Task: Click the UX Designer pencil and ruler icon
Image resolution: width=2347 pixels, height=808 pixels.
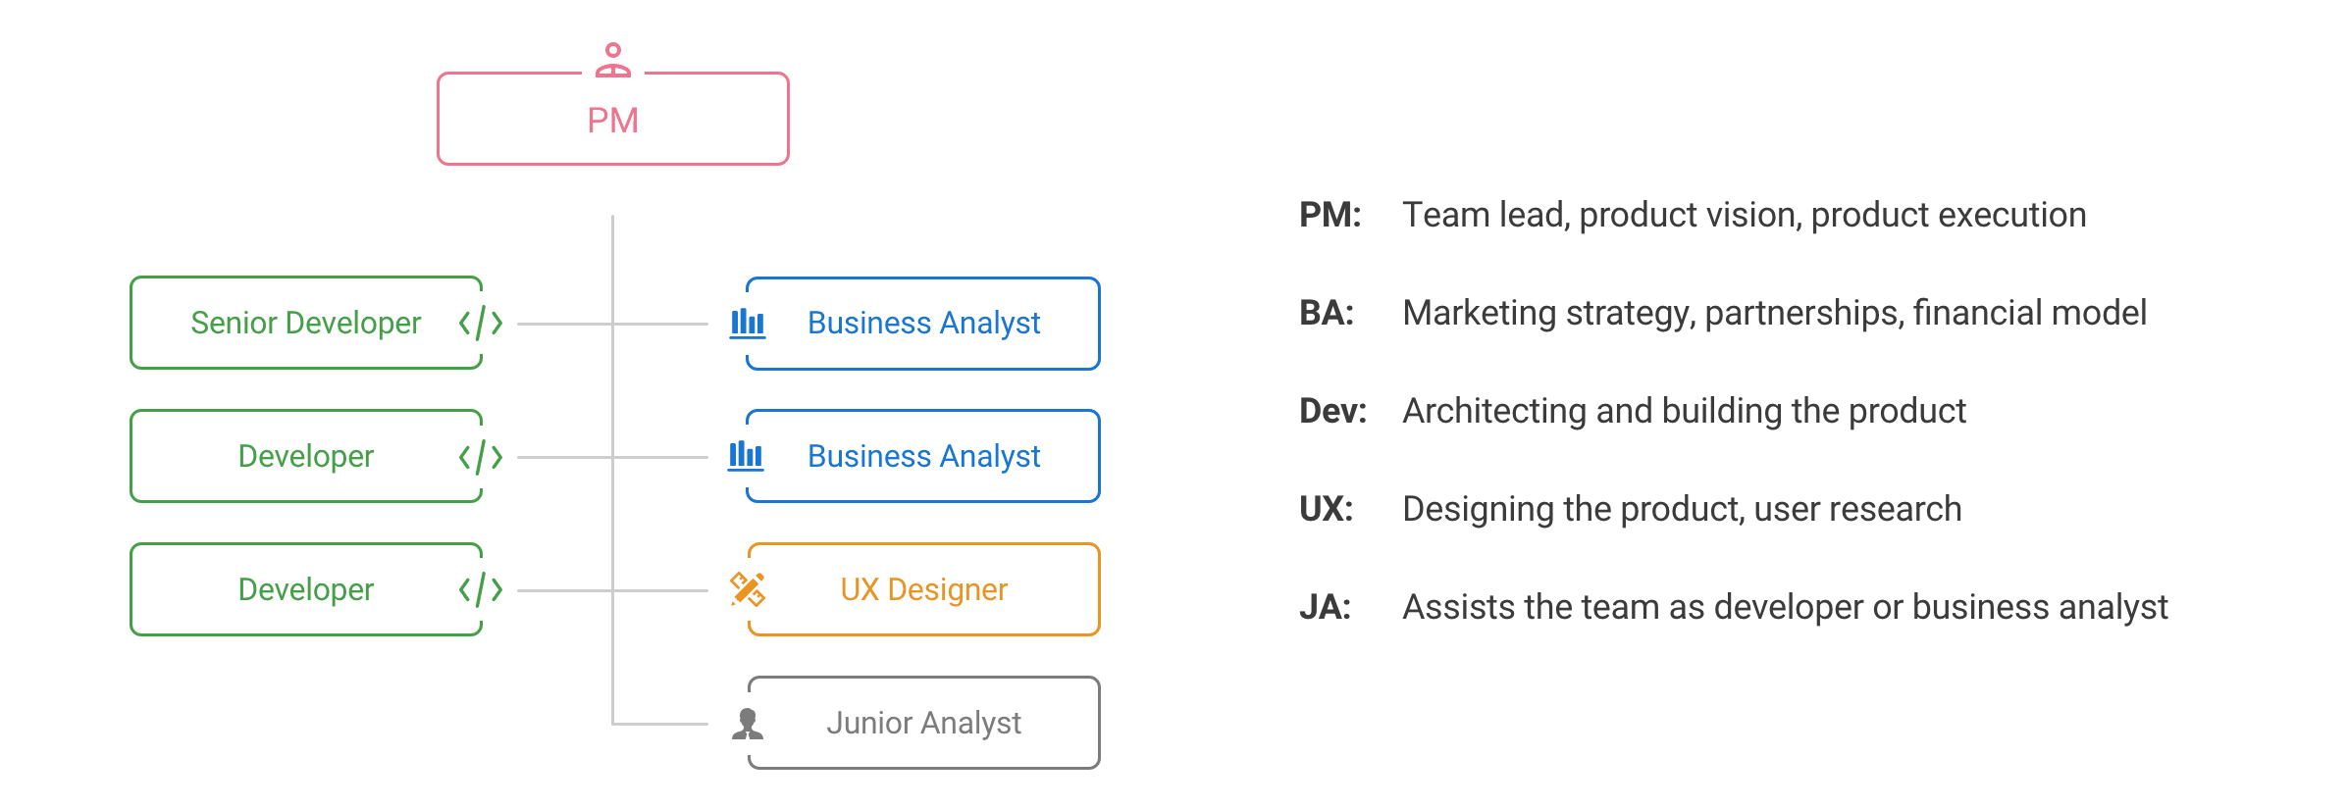Action: click(x=748, y=589)
